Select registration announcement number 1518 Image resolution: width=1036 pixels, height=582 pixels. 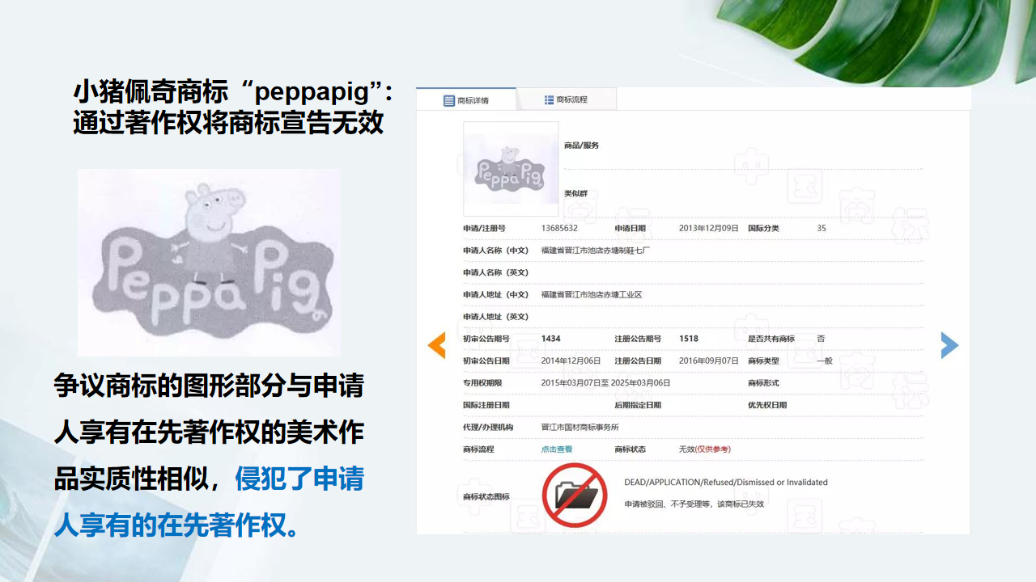689,339
